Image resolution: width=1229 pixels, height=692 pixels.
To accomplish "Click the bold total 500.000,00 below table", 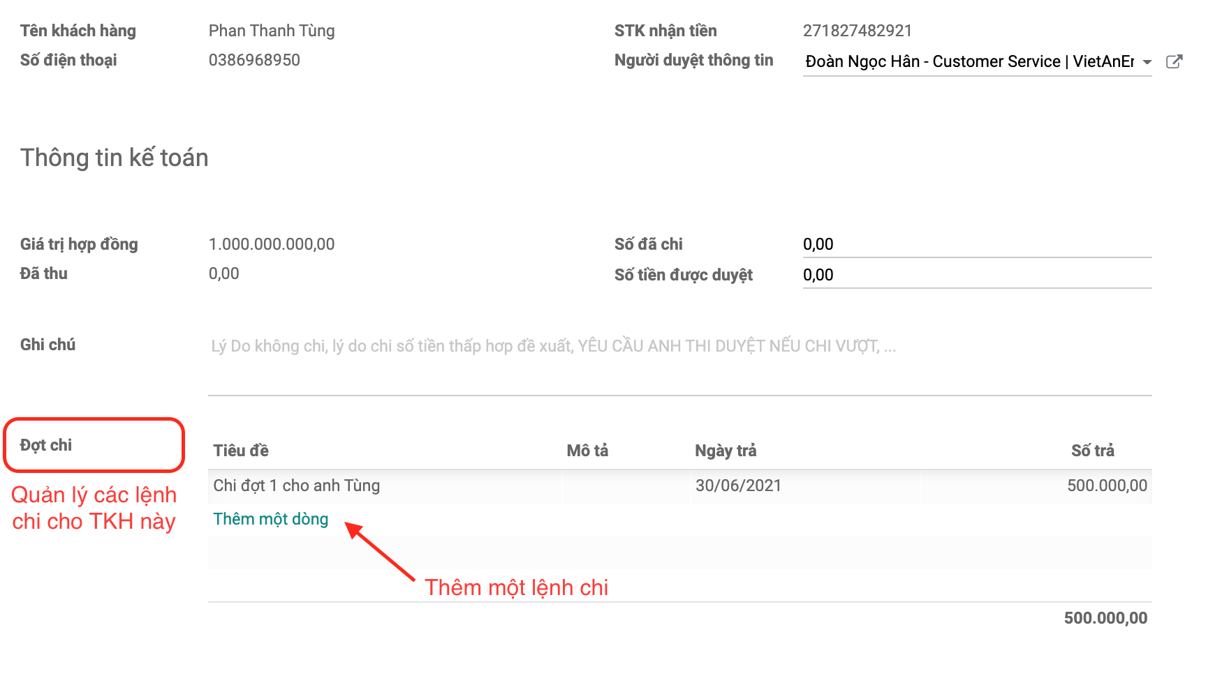I will click(x=1105, y=618).
